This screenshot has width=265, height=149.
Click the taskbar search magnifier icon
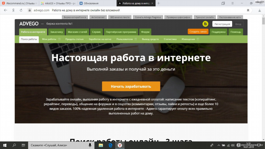(14, 145)
